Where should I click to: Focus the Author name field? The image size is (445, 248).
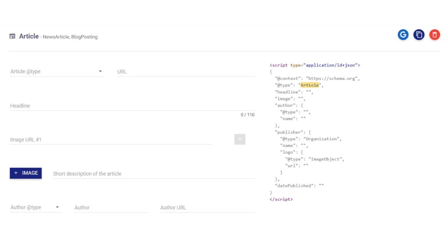(111, 207)
